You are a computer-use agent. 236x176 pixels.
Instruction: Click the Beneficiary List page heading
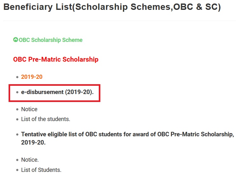tap(112, 8)
